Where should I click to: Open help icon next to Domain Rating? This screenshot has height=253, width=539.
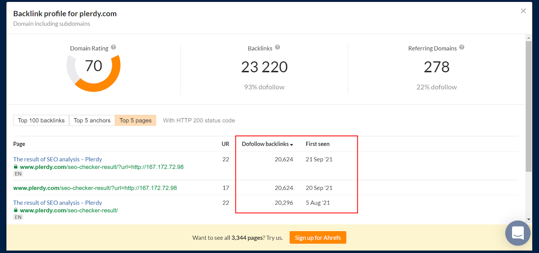[x=114, y=47]
